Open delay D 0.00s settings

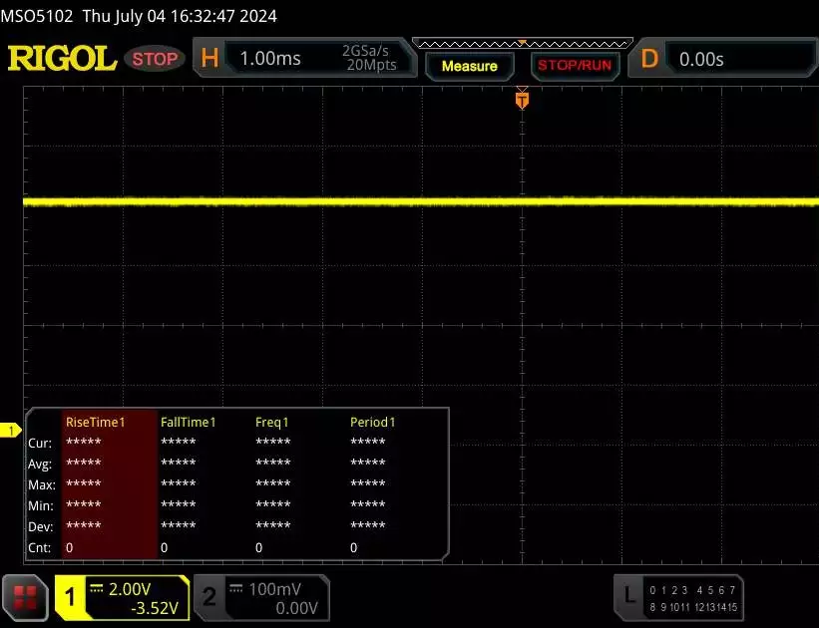723,59
